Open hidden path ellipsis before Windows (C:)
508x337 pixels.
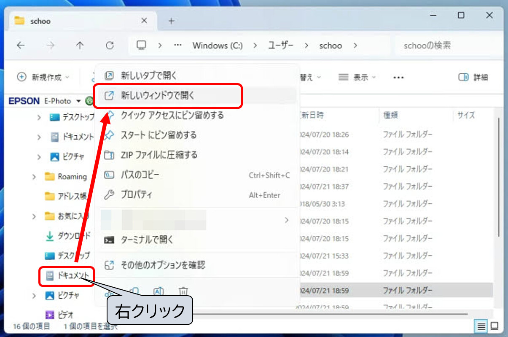click(178, 46)
